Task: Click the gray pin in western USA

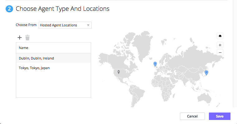Action: 119,72
